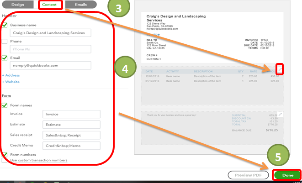This screenshot has height=183, width=302.
Task: Enable Use custom transaction numbers checkbox
Action: point(5,160)
